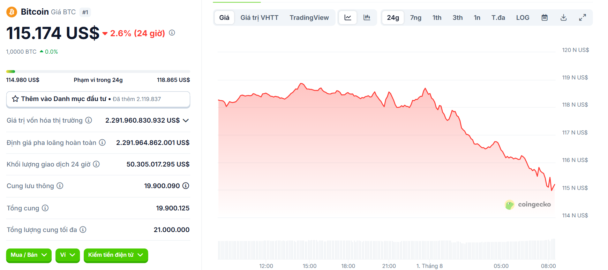Expand market cap value chevron
This screenshot has width=608, height=270.
pos(186,121)
